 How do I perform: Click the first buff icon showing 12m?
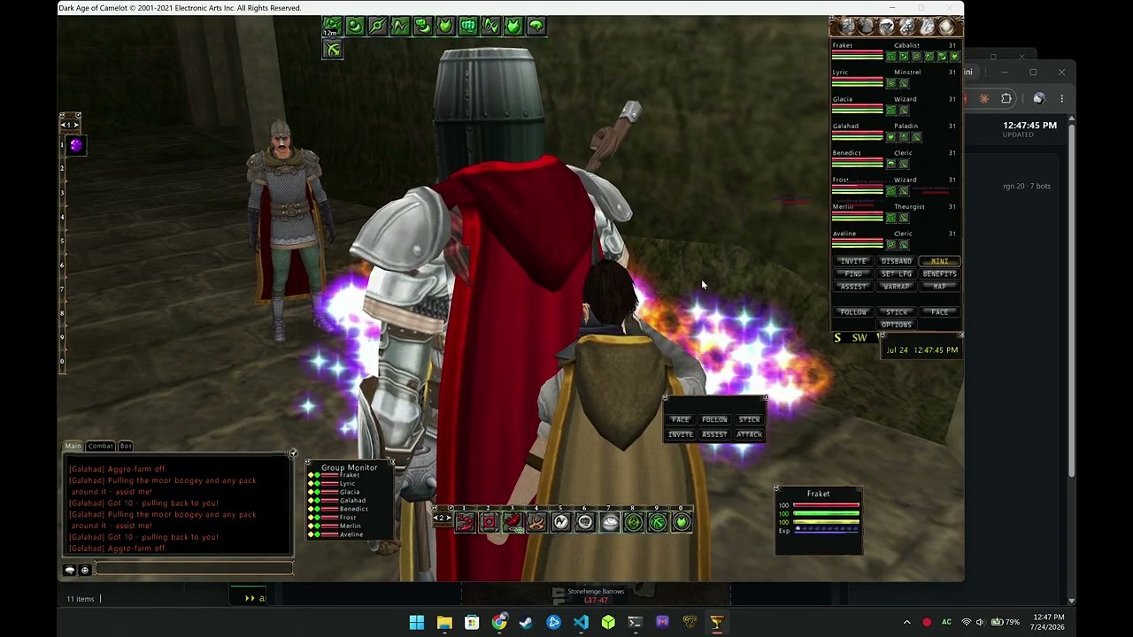331,26
